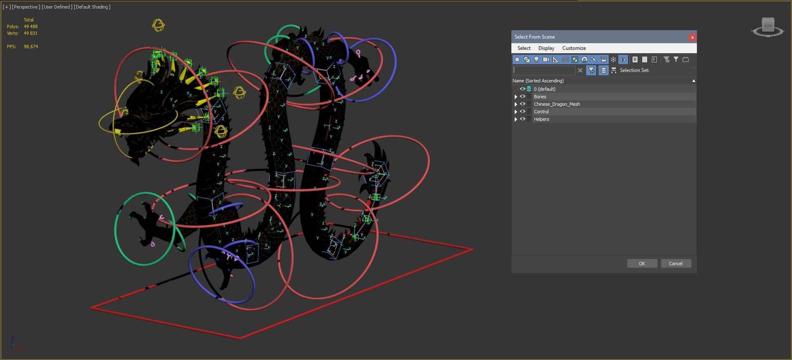
Task: Click Select None blank page icon
Action: 645,60
